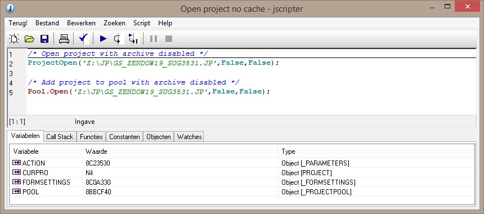Click the jscripter app icon in title bar
This screenshot has width=484, height=214.
pyautogui.click(x=10, y=8)
